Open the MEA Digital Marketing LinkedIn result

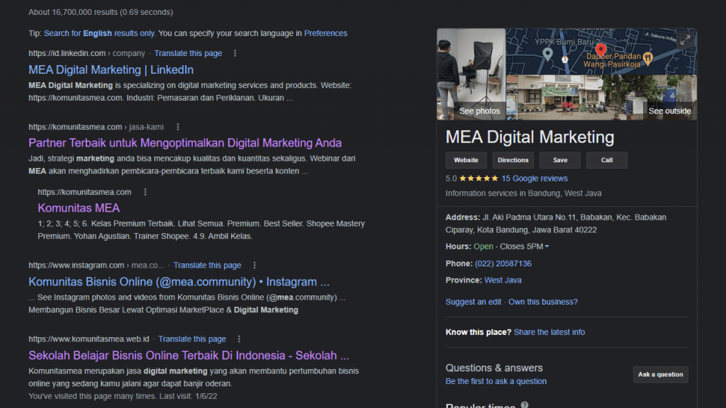(x=111, y=70)
